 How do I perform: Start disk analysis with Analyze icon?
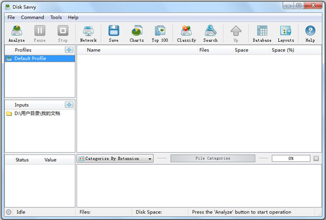(17, 34)
